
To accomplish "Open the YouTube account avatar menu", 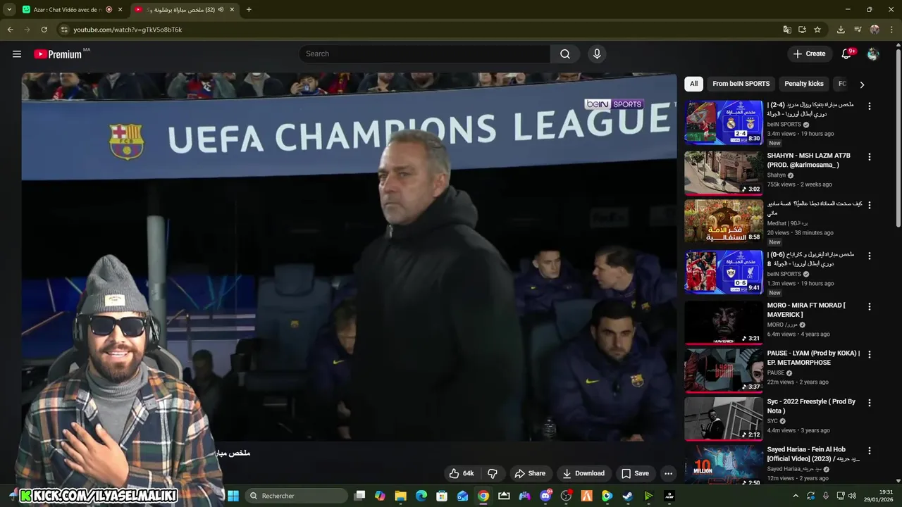I will coord(873,54).
